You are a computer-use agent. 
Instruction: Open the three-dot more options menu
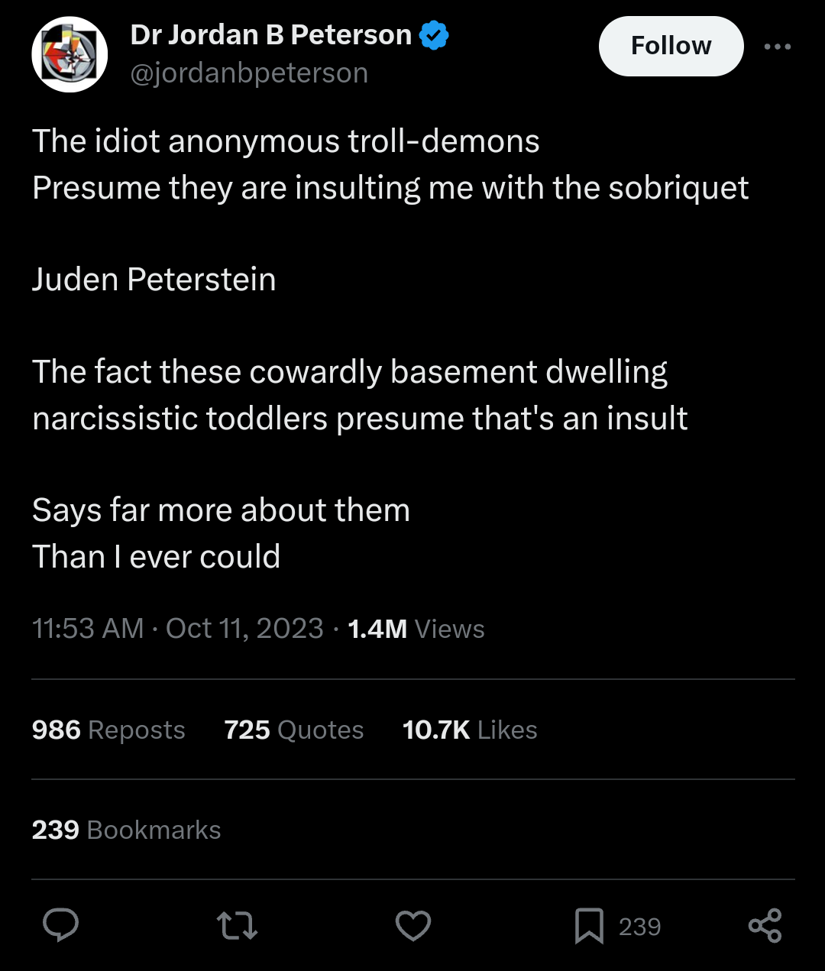778,47
